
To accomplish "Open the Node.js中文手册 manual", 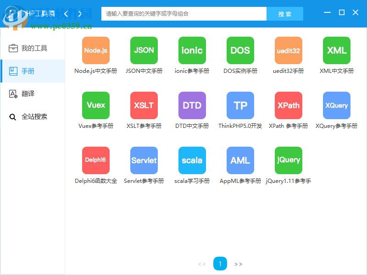I will coord(95,50).
